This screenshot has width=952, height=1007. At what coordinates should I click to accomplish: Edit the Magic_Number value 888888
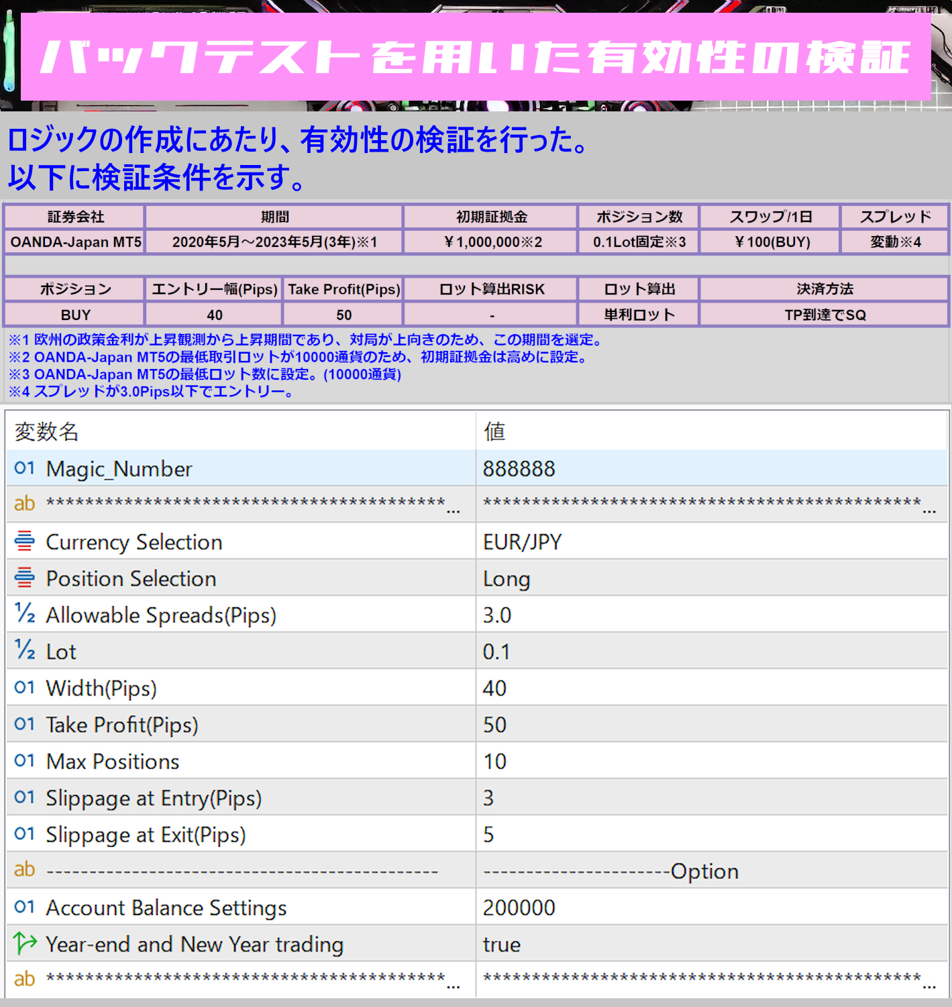pyautogui.click(x=519, y=468)
